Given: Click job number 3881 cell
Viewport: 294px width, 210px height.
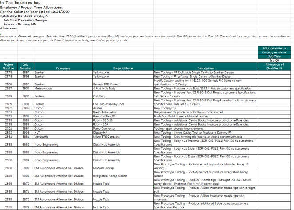Looking at the screenshot, I should [26, 137].
